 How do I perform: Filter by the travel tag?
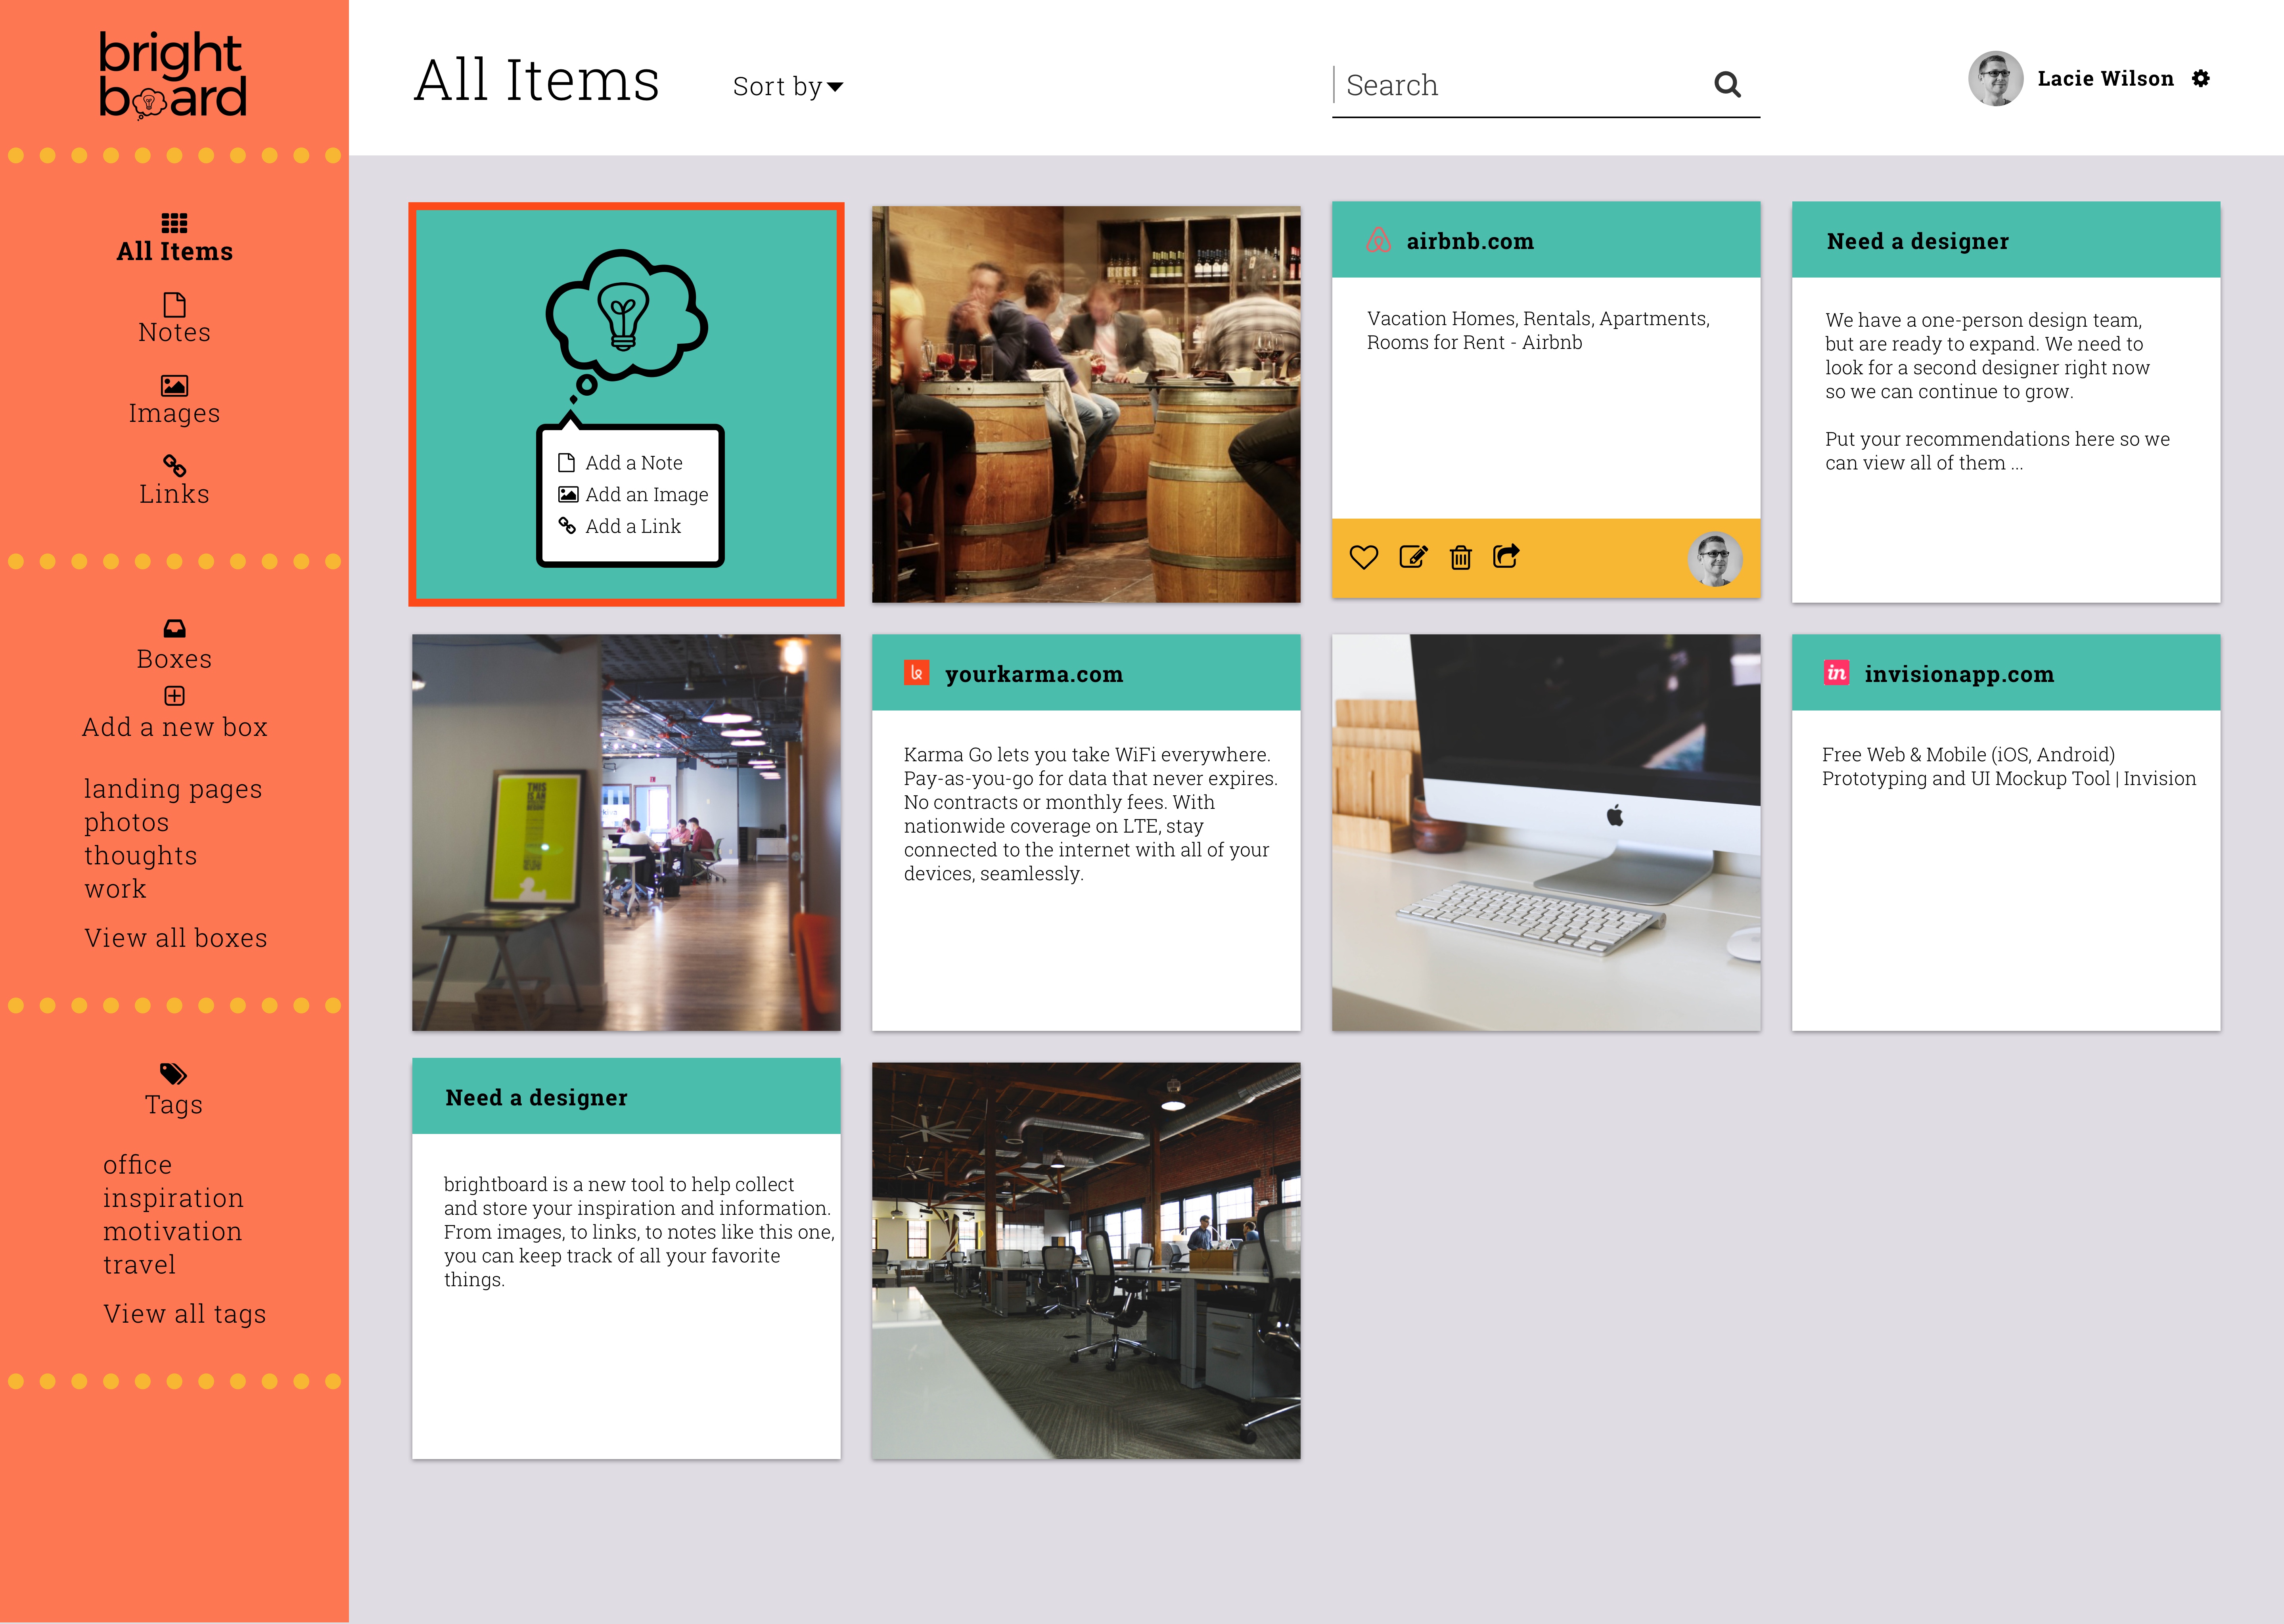(x=139, y=1265)
